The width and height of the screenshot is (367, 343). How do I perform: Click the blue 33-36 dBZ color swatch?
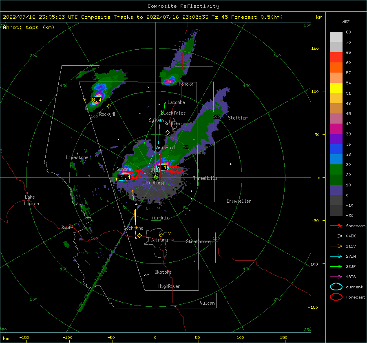(336, 149)
